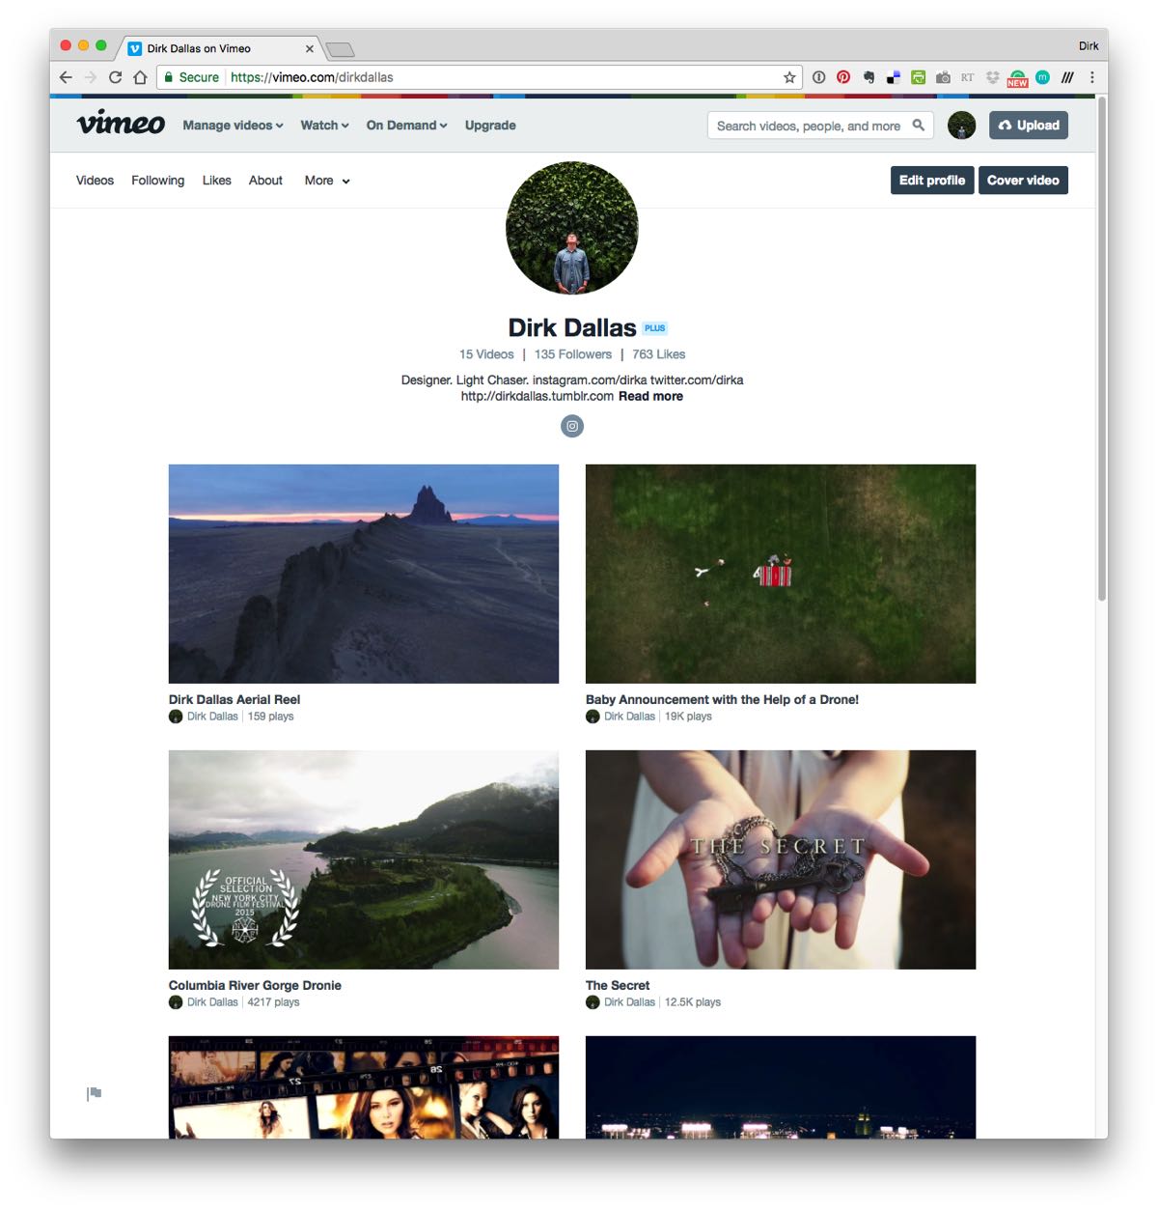Open the Columbia River Gorge Dronie thumbnail
The image size is (1158, 1210).
364,859
